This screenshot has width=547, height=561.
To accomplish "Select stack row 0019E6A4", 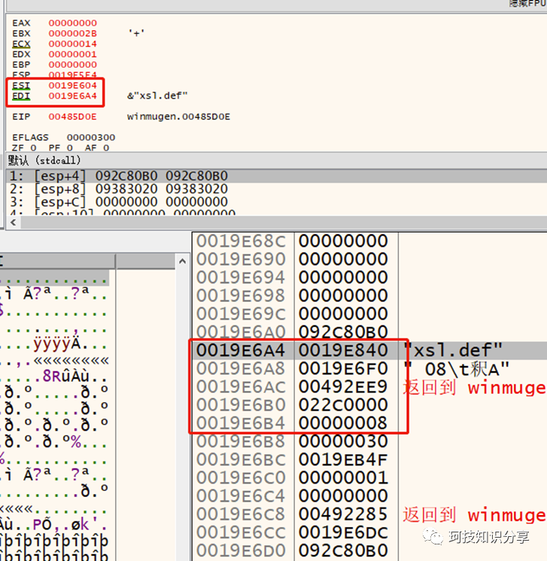I will (369, 350).
